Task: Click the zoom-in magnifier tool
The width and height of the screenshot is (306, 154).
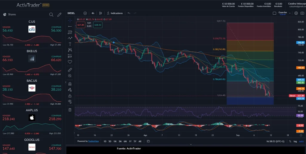Action: (70, 76)
